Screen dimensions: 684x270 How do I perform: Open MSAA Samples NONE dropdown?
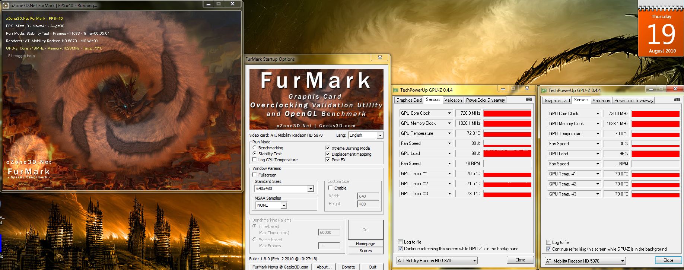tap(271, 205)
